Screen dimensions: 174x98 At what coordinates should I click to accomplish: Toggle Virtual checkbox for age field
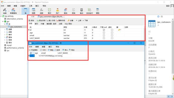112,33
